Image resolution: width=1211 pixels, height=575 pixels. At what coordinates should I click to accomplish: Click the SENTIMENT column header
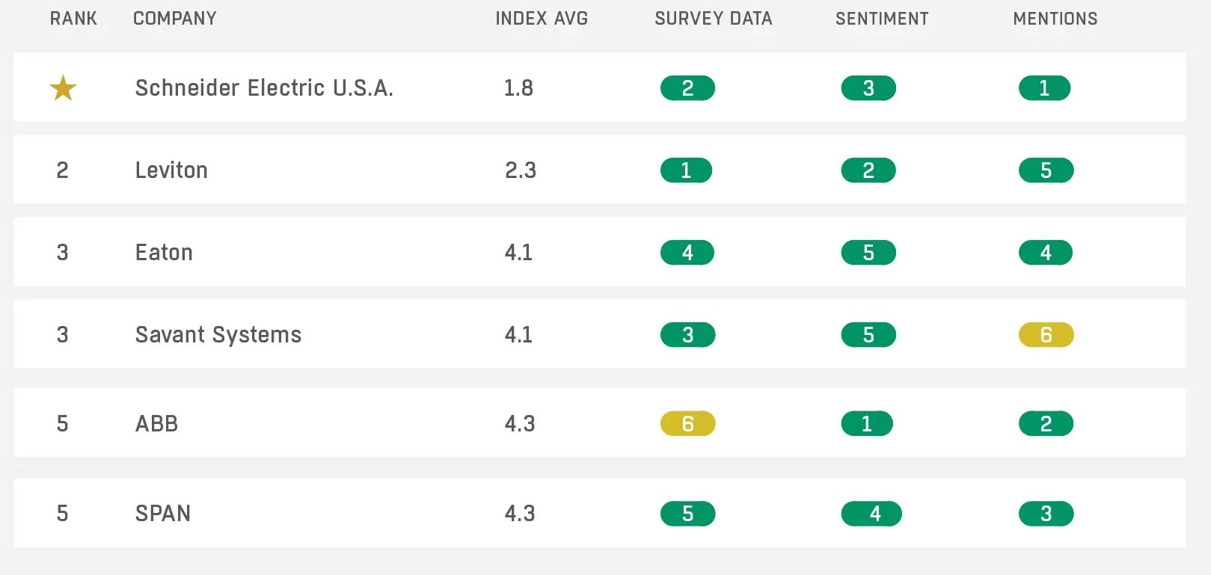tap(882, 19)
